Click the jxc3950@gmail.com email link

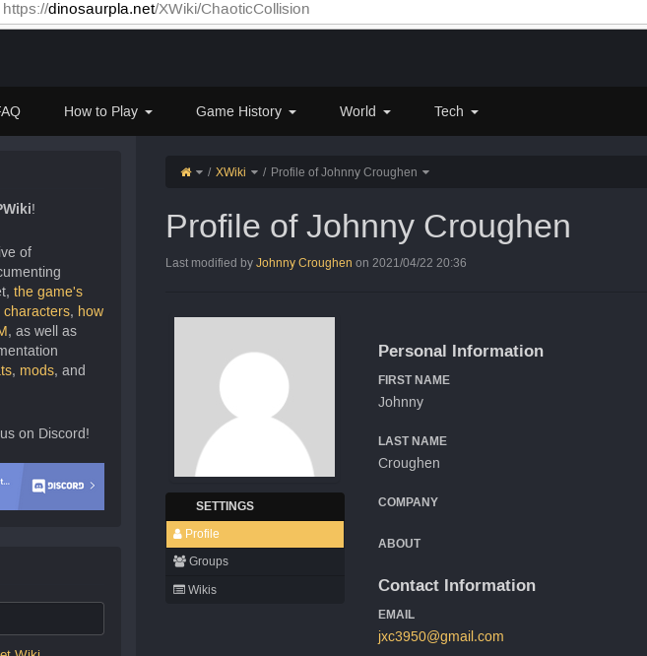coord(441,636)
